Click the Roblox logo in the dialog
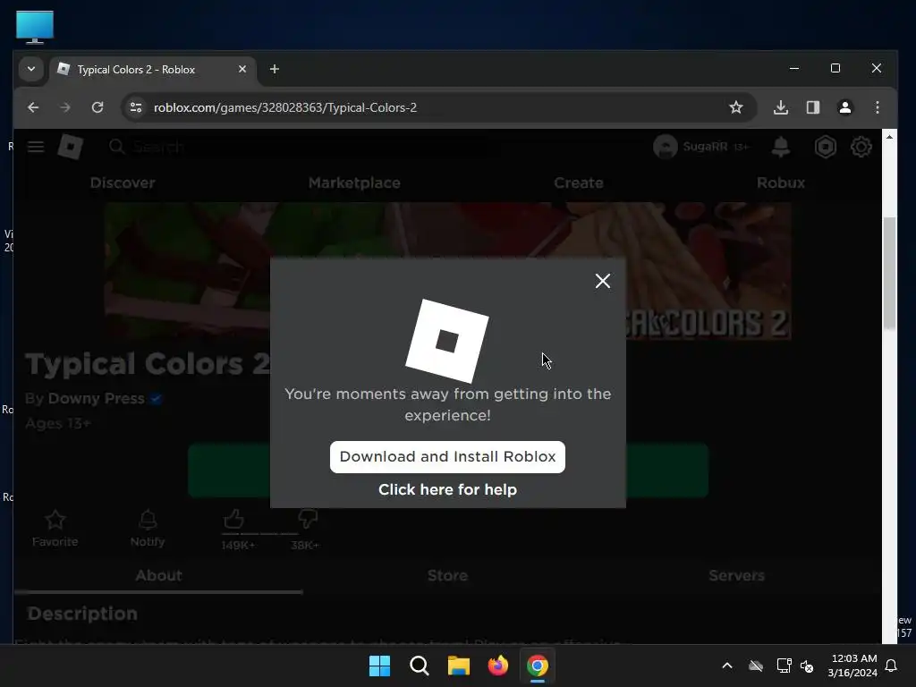916x687 pixels. click(x=447, y=341)
